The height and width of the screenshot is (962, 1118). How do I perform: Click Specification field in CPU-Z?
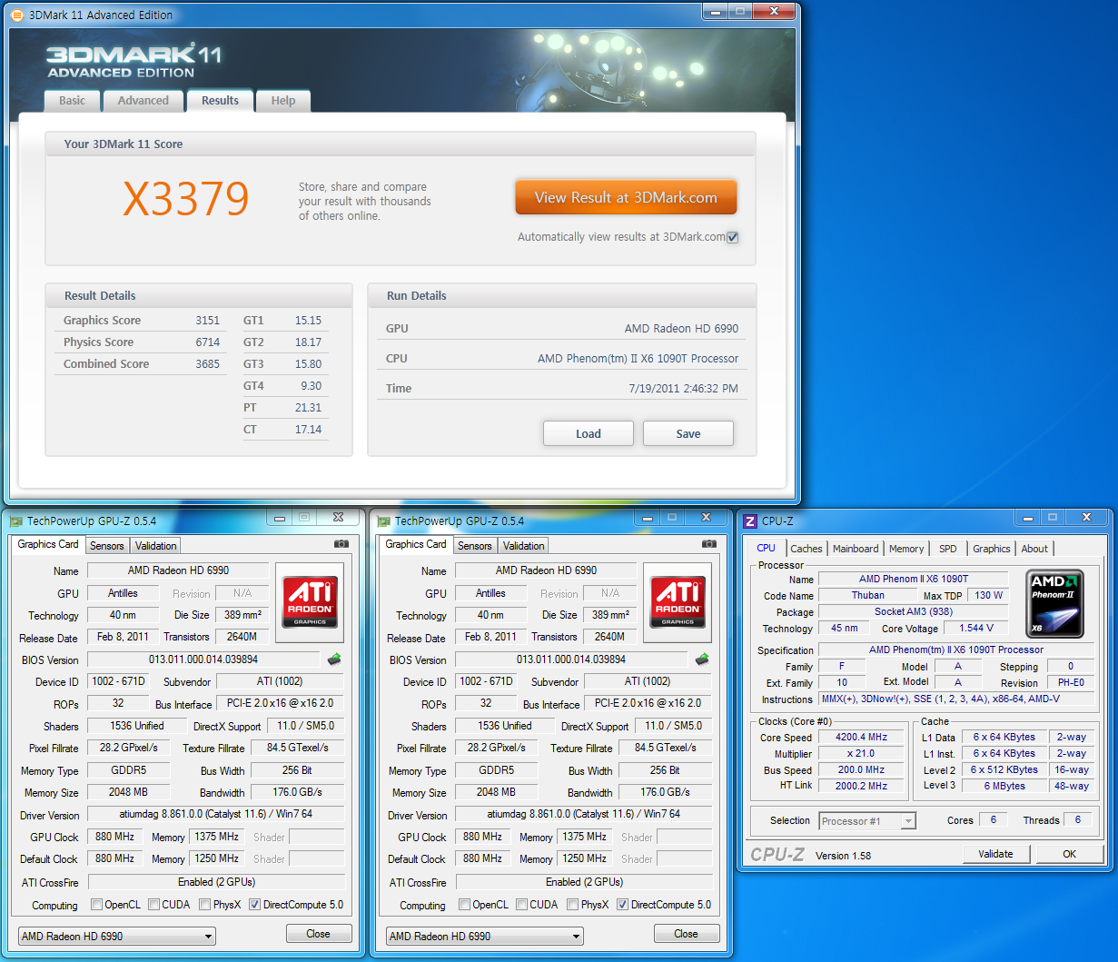956,650
